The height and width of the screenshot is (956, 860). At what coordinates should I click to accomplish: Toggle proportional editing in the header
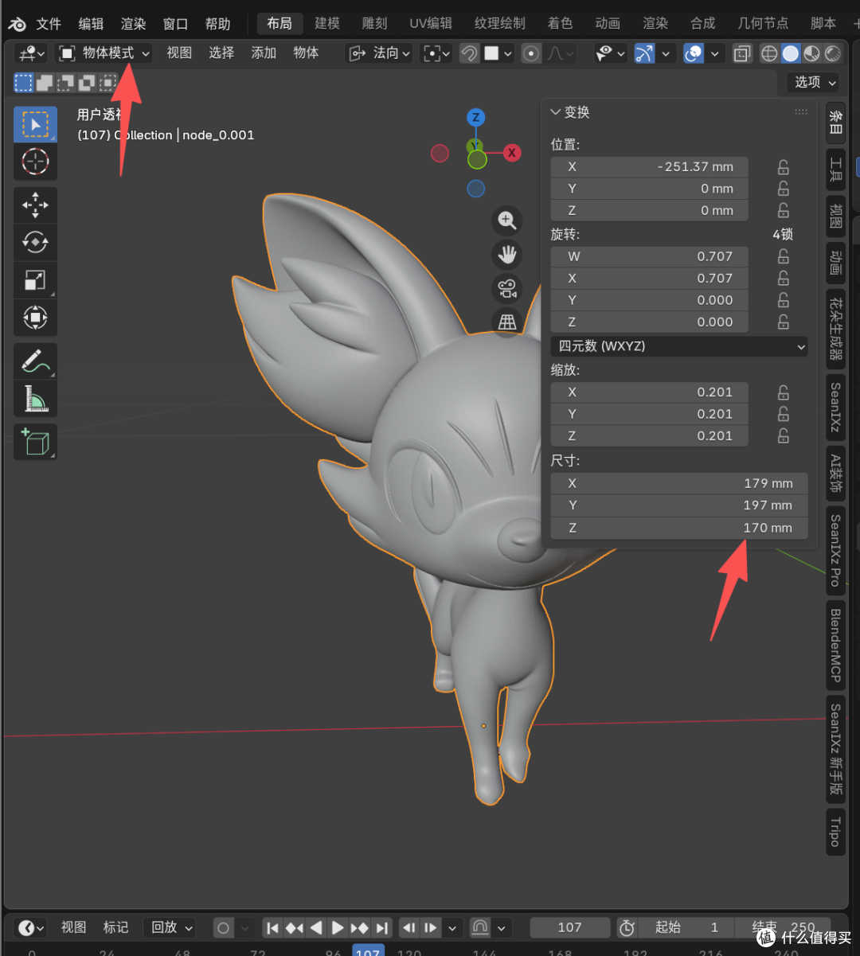(531, 53)
